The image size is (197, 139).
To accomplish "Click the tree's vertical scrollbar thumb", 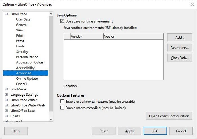I will pyautogui.click(x=51, y=64).
